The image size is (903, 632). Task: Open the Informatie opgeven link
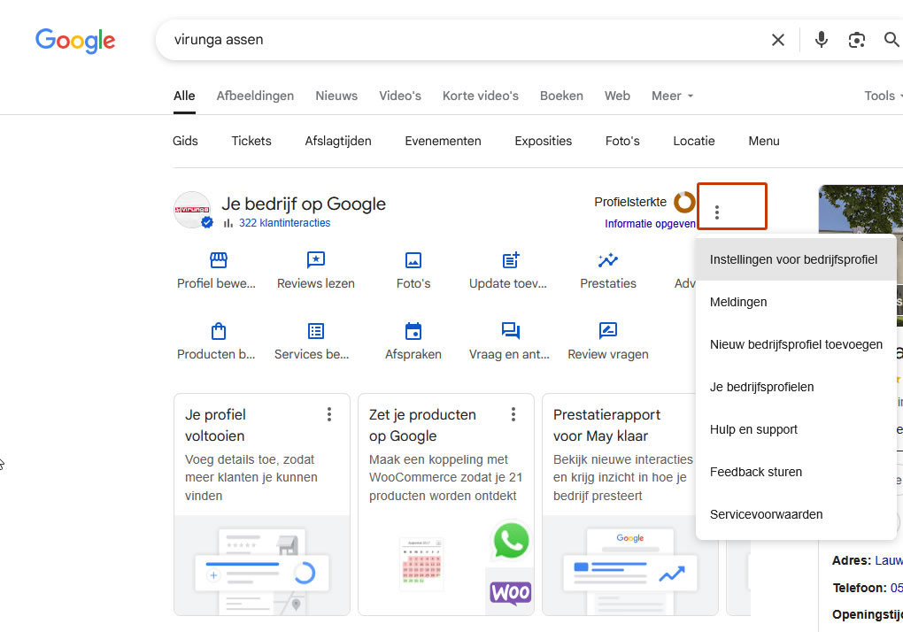[x=650, y=224]
